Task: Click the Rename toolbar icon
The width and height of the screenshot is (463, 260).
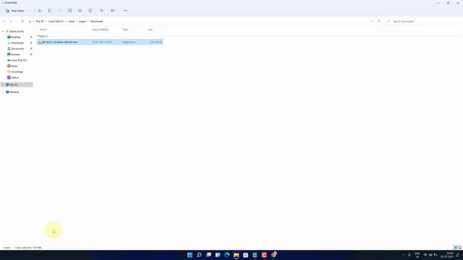Action: pyautogui.click(x=70, y=11)
